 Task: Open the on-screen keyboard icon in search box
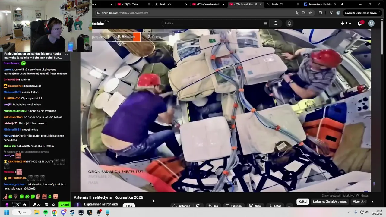point(265,23)
